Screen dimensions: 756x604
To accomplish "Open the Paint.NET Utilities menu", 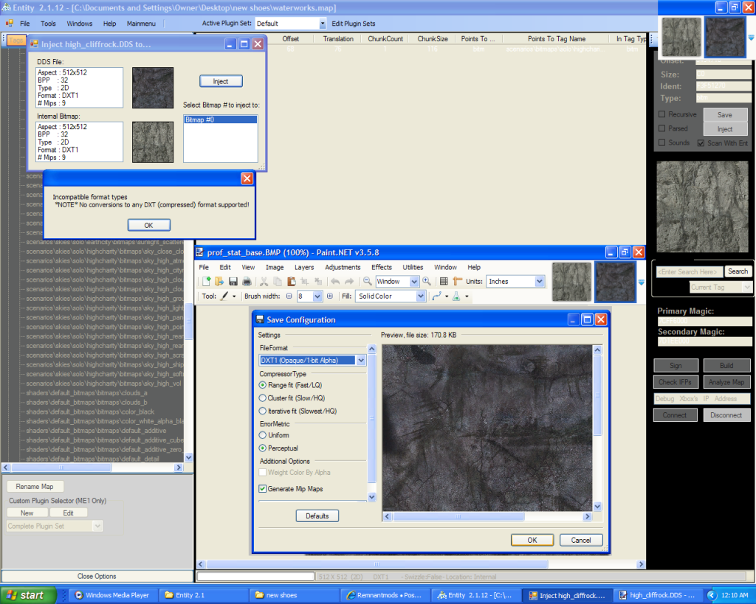I will click(413, 267).
